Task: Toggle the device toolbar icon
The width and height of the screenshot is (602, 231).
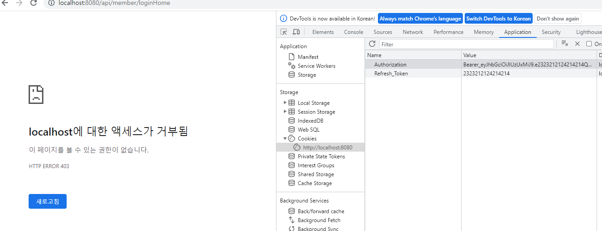Action: pos(296,32)
